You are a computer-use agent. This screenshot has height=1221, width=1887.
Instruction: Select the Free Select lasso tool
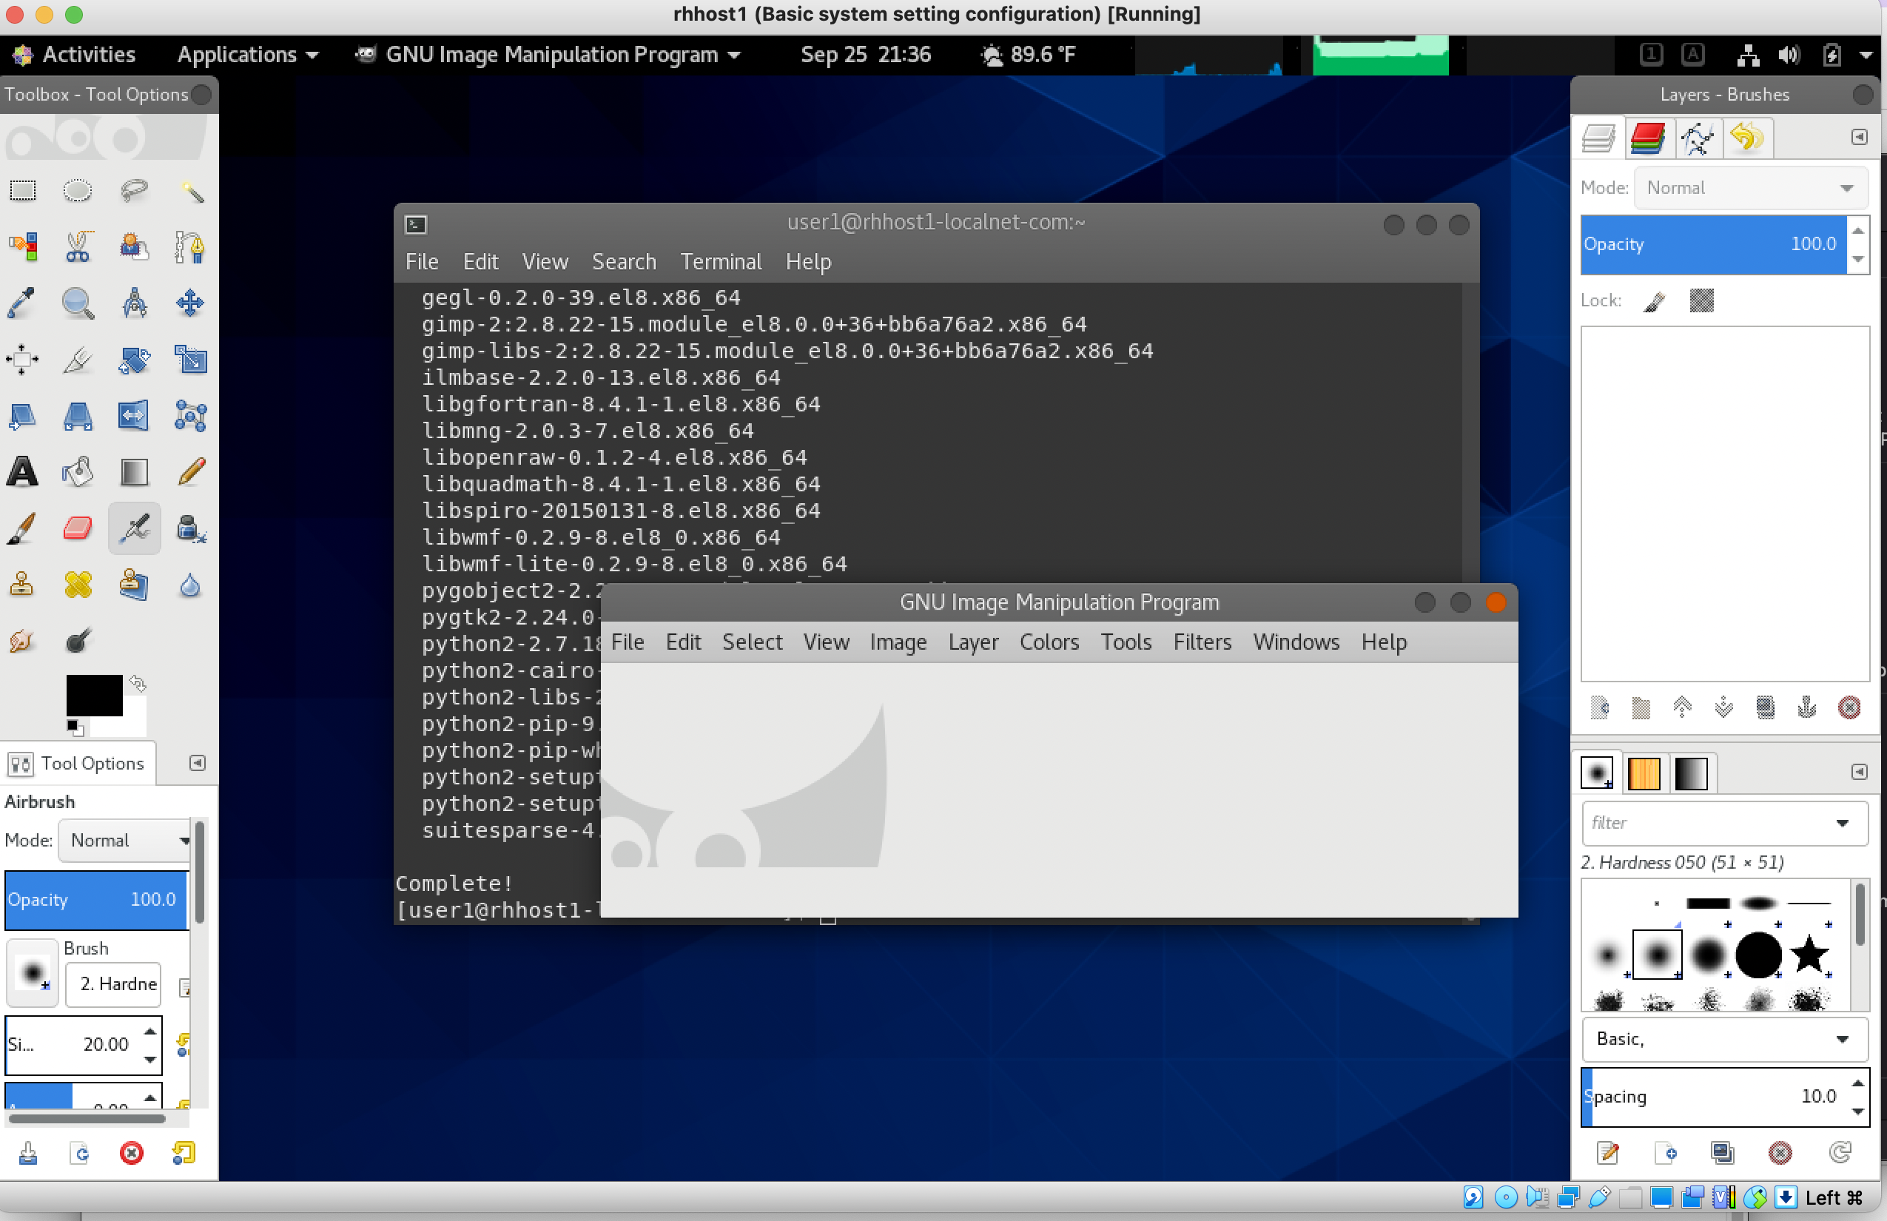pyautogui.click(x=134, y=190)
